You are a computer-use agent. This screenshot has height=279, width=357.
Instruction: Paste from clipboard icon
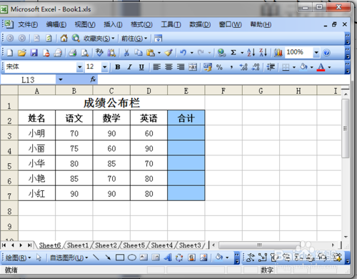[x=151, y=53]
